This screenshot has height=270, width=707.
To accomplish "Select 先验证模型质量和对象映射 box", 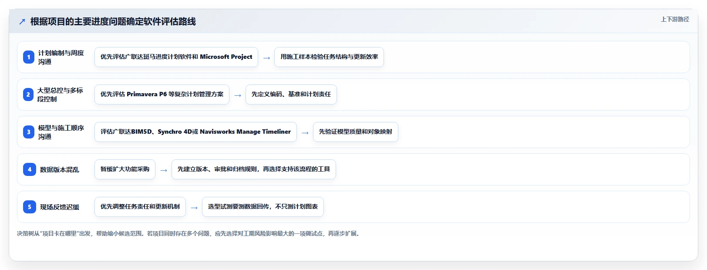I will click(356, 132).
